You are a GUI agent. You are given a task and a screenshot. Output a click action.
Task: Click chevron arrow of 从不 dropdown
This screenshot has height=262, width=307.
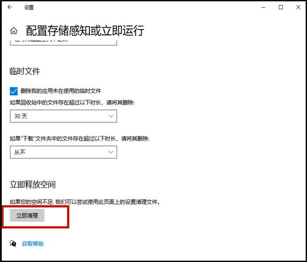111,152
